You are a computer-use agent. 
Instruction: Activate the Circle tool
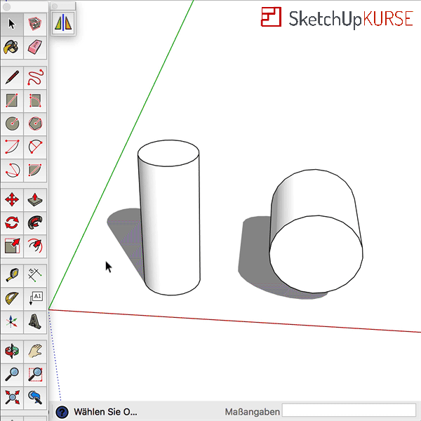[12, 123]
